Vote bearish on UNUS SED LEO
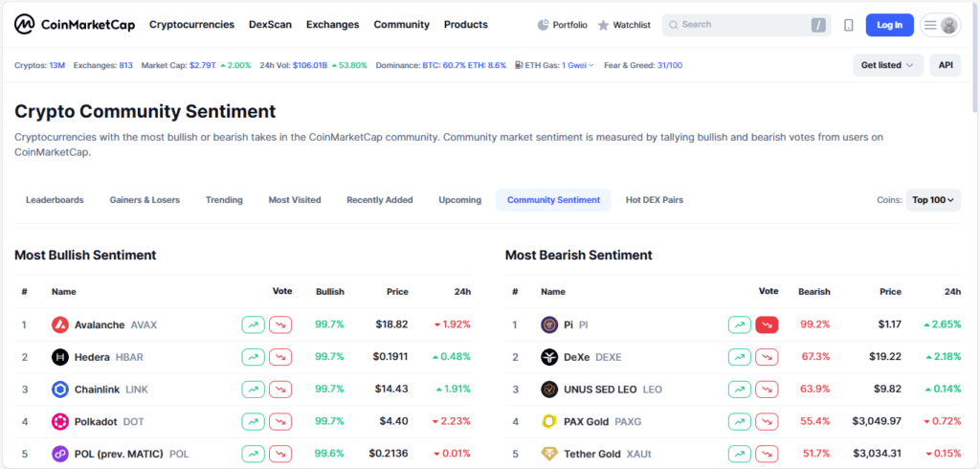The image size is (980, 469). pyautogui.click(x=767, y=389)
